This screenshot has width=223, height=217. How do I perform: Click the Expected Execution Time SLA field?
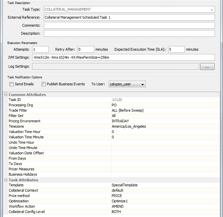tap(176, 49)
